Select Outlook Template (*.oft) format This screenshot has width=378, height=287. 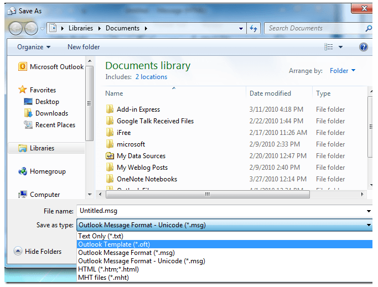click(x=225, y=244)
